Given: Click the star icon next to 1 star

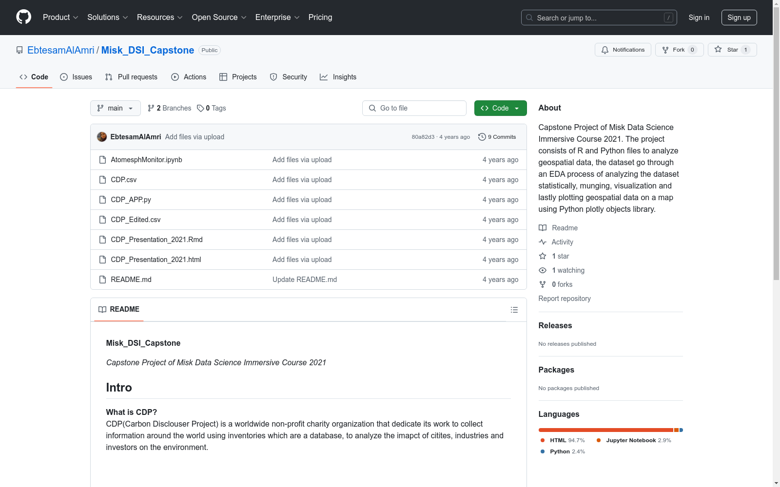Looking at the screenshot, I should point(543,256).
